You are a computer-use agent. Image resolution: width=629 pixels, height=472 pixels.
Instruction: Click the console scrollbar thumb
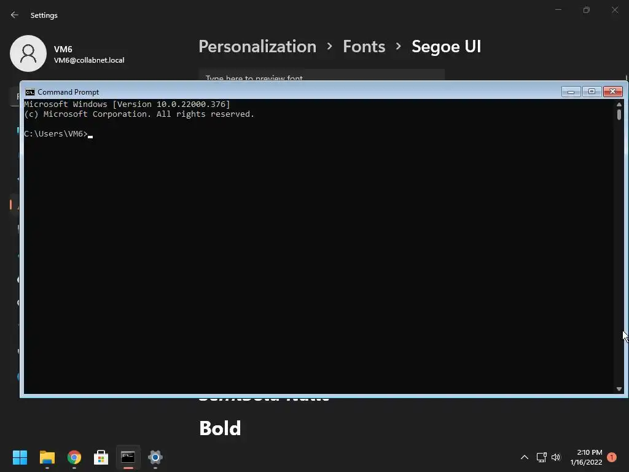coord(619,115)
